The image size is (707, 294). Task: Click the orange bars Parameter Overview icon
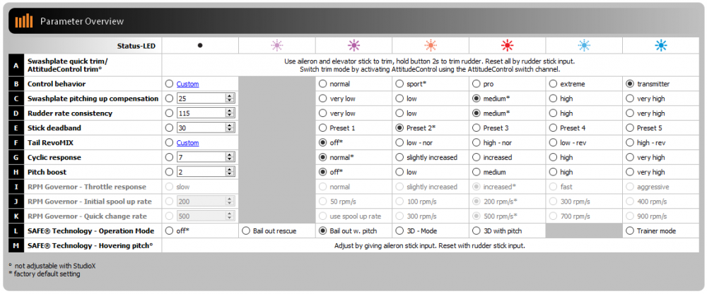25,21
